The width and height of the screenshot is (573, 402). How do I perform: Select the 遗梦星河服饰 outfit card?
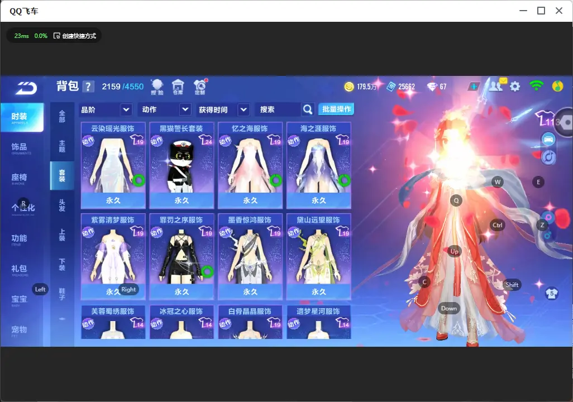[x=319, y=322]
